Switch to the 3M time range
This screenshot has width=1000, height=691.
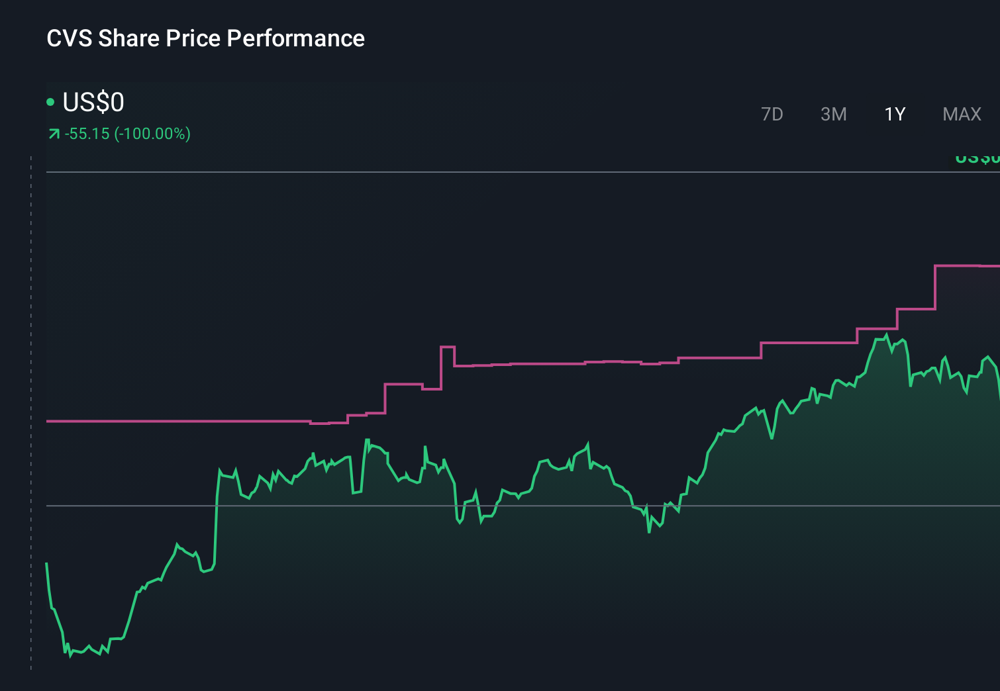click(834, 114)
